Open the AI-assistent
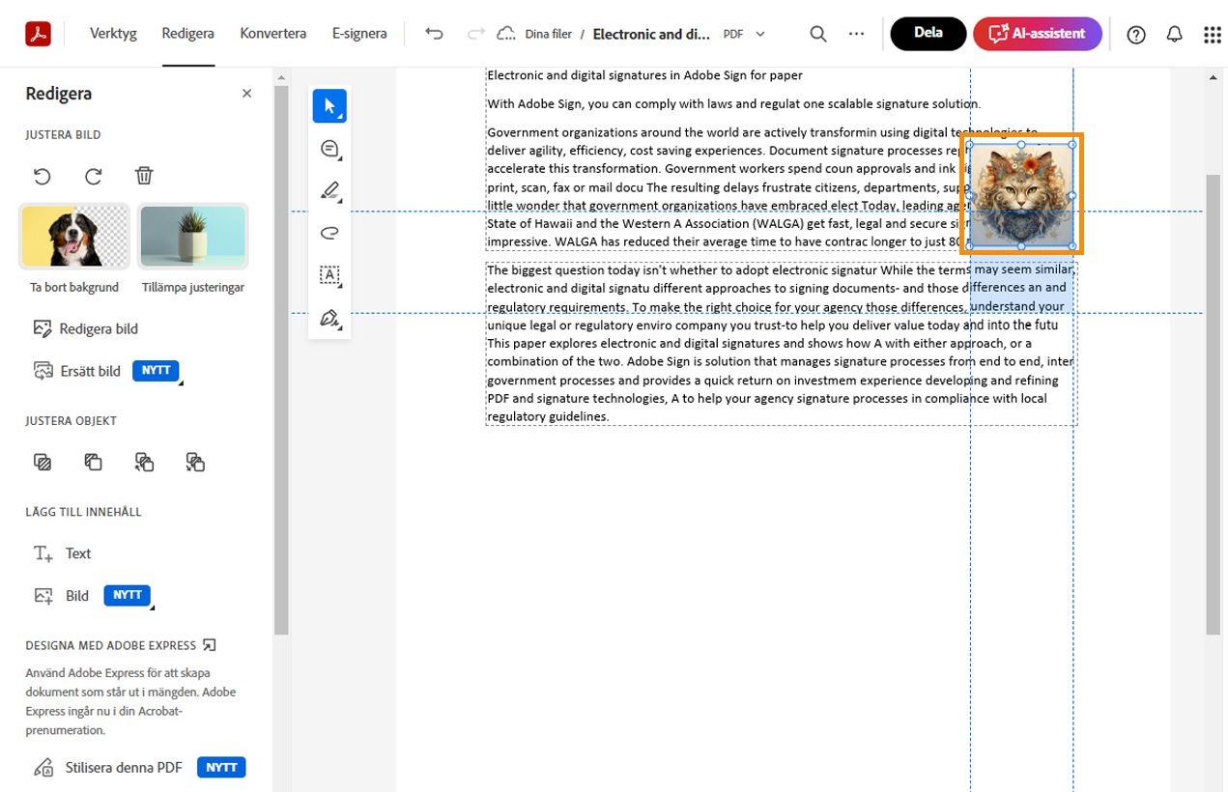This screenshot has width=1228, height=792. pos(1038,34)
